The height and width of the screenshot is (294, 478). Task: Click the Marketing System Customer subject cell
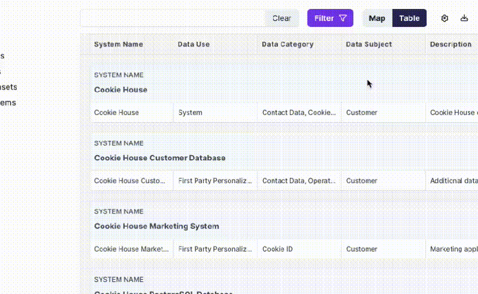(x=383, y=249)
